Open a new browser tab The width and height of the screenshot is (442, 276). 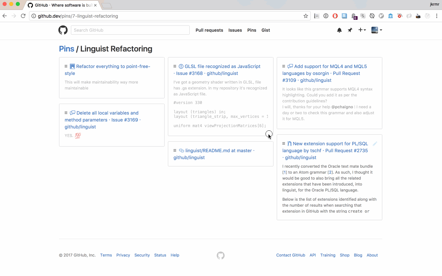107,6
